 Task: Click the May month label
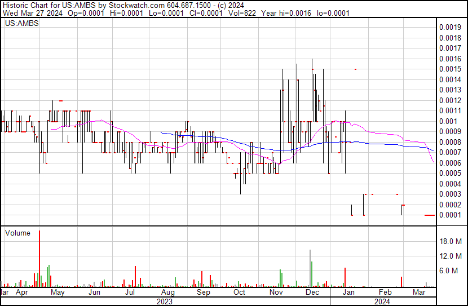58,292
